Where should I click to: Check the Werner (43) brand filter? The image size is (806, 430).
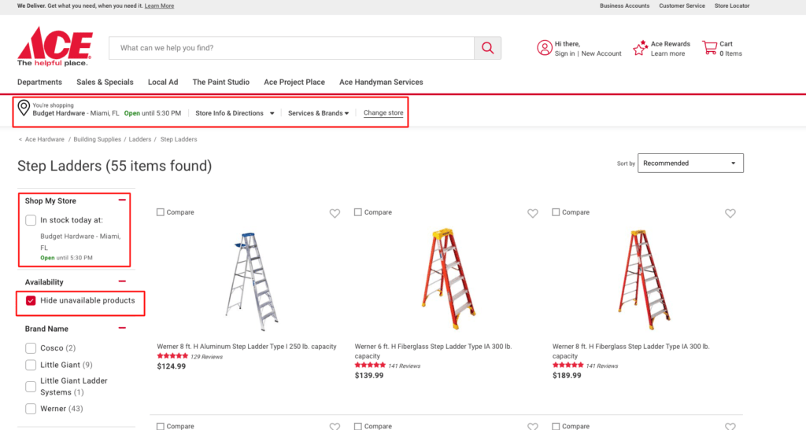point(31,409)
